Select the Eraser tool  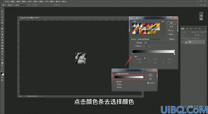(x=2, y=40)
